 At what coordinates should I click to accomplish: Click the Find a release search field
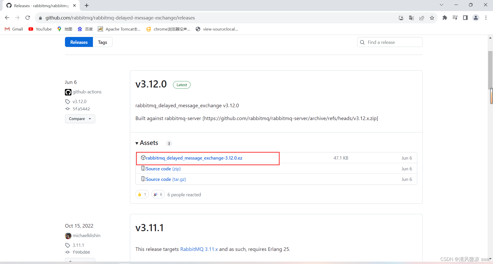coord(390,42)
